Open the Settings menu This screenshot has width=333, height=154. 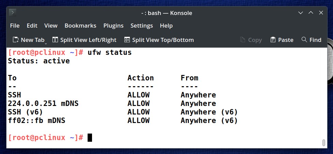coord(142,26)
